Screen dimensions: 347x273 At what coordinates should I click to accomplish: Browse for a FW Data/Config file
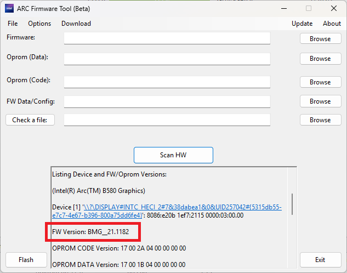coord(321,101)
